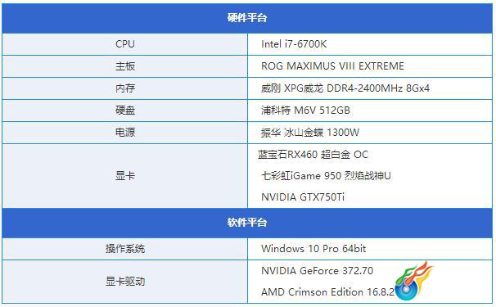496x307 pixels.
Task: Click the 威刚 XPG威龙 DDR4-2400MHz entry
Action: (345, 88)
